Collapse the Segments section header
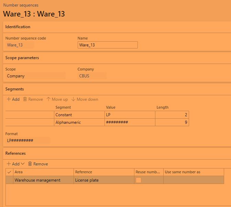The image size is (231, 207). click(x=117, y=89)
